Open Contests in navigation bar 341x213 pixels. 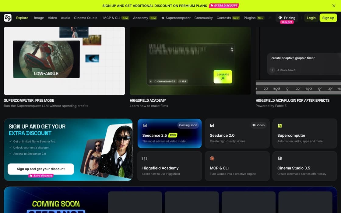[x=228, y=18]
